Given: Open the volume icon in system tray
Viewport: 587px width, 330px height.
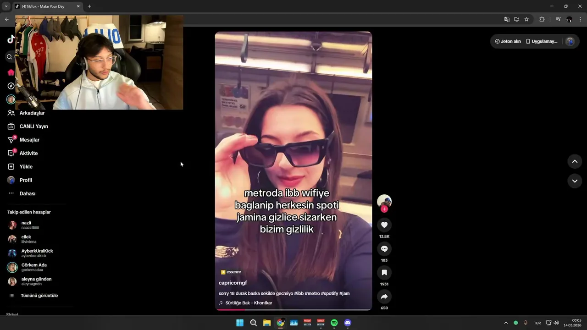Looking at the screenshot, I should click(x=556, y=323).
